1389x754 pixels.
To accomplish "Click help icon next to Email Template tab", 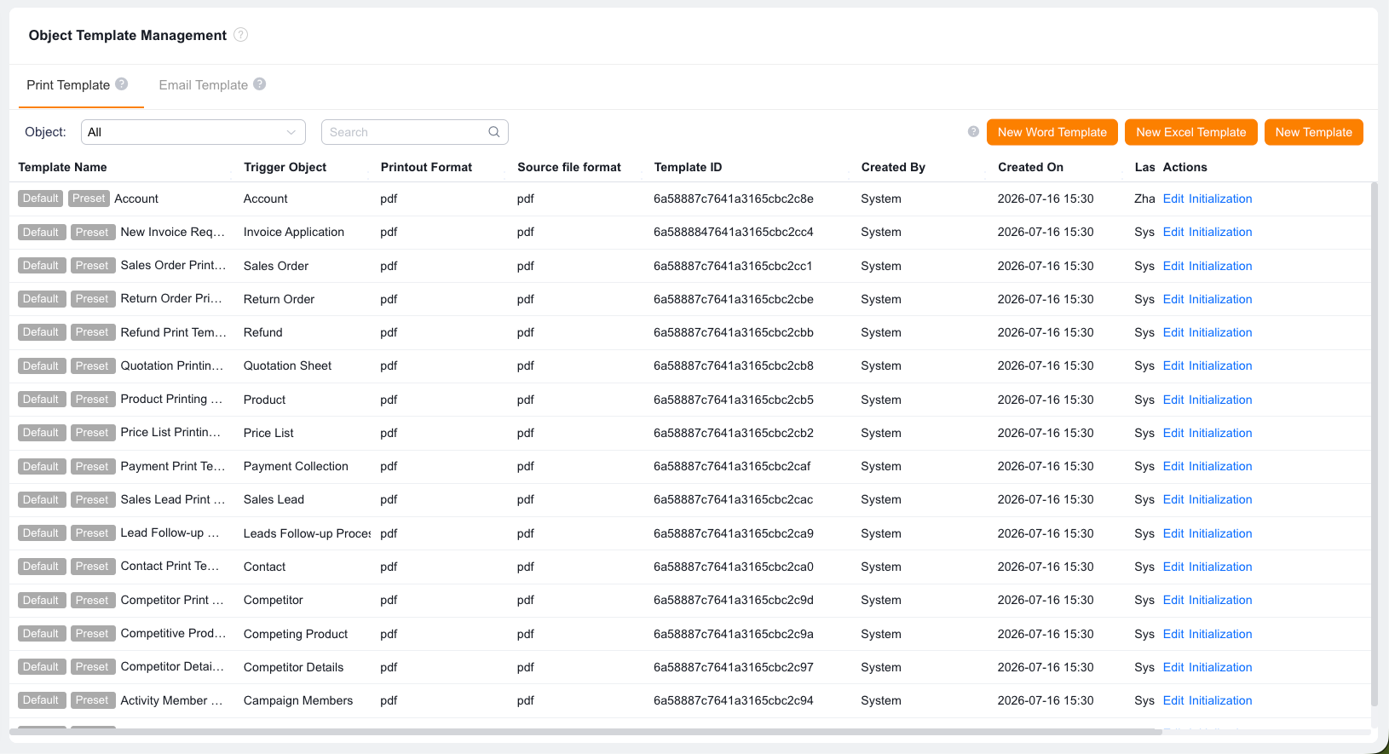I will pos(260,84).
